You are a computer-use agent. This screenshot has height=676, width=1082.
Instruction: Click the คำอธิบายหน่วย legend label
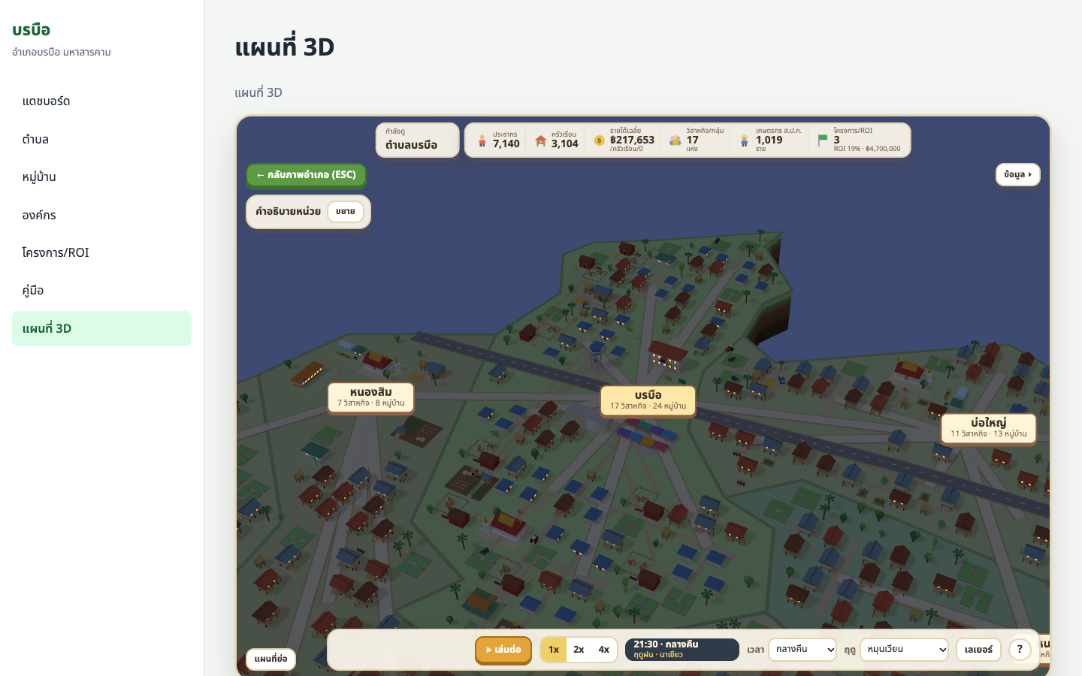pos(288,212)
